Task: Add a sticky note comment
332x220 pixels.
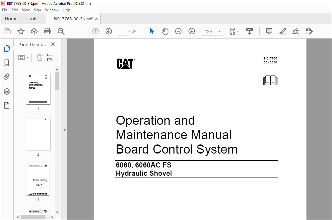Action: click(269, 31)
